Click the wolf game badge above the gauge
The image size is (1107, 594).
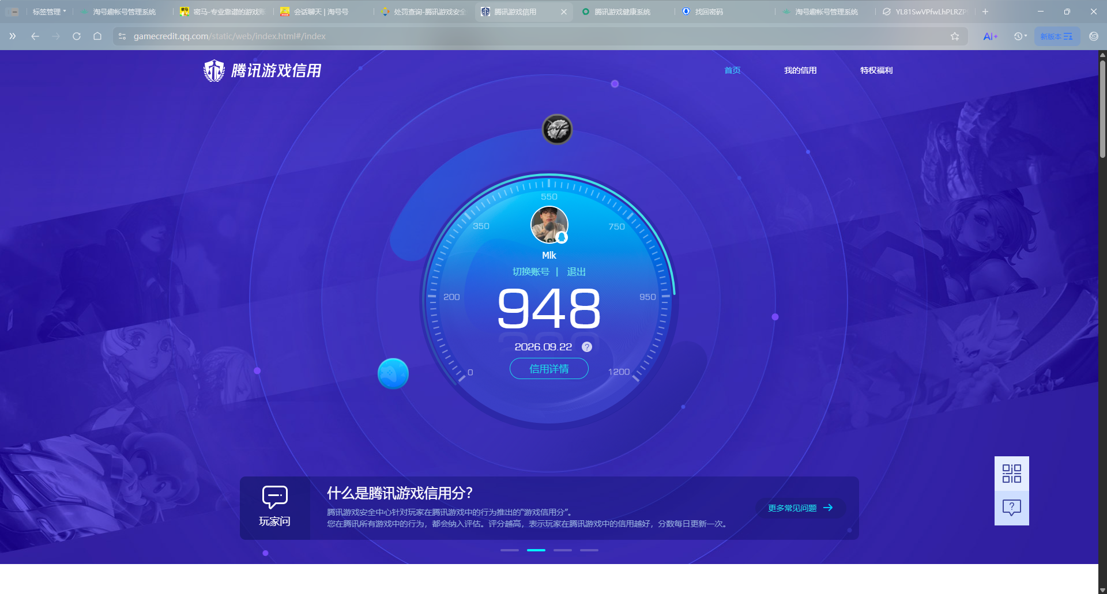557,129
